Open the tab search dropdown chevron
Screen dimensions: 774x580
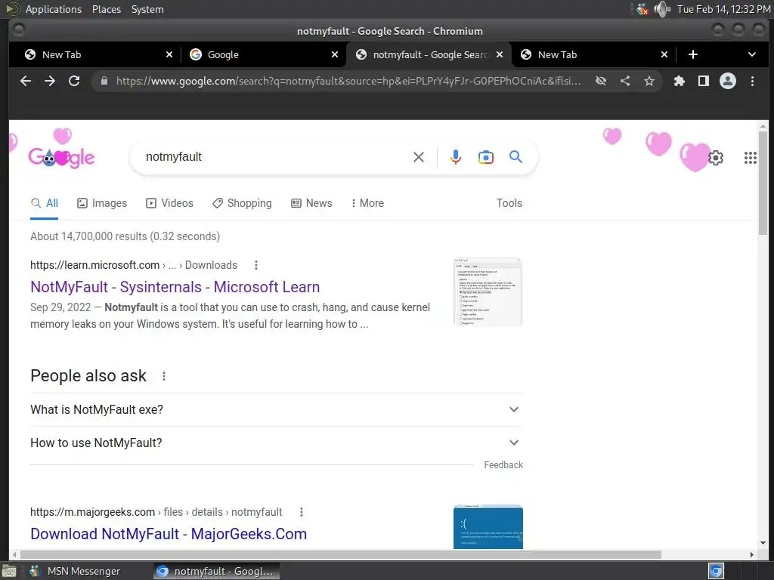[x=752, y=54]
